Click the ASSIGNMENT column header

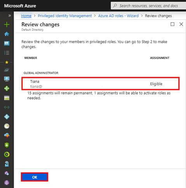[x=160, y=58]
